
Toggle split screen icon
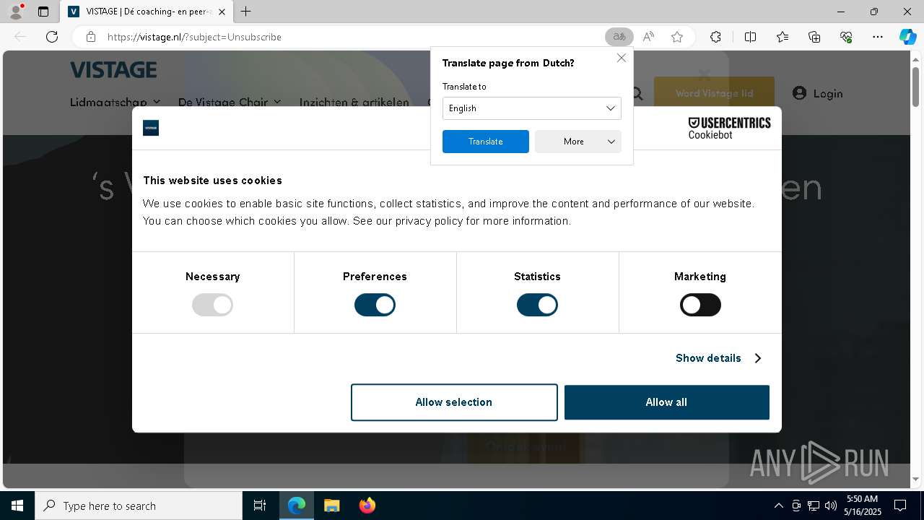750,37
